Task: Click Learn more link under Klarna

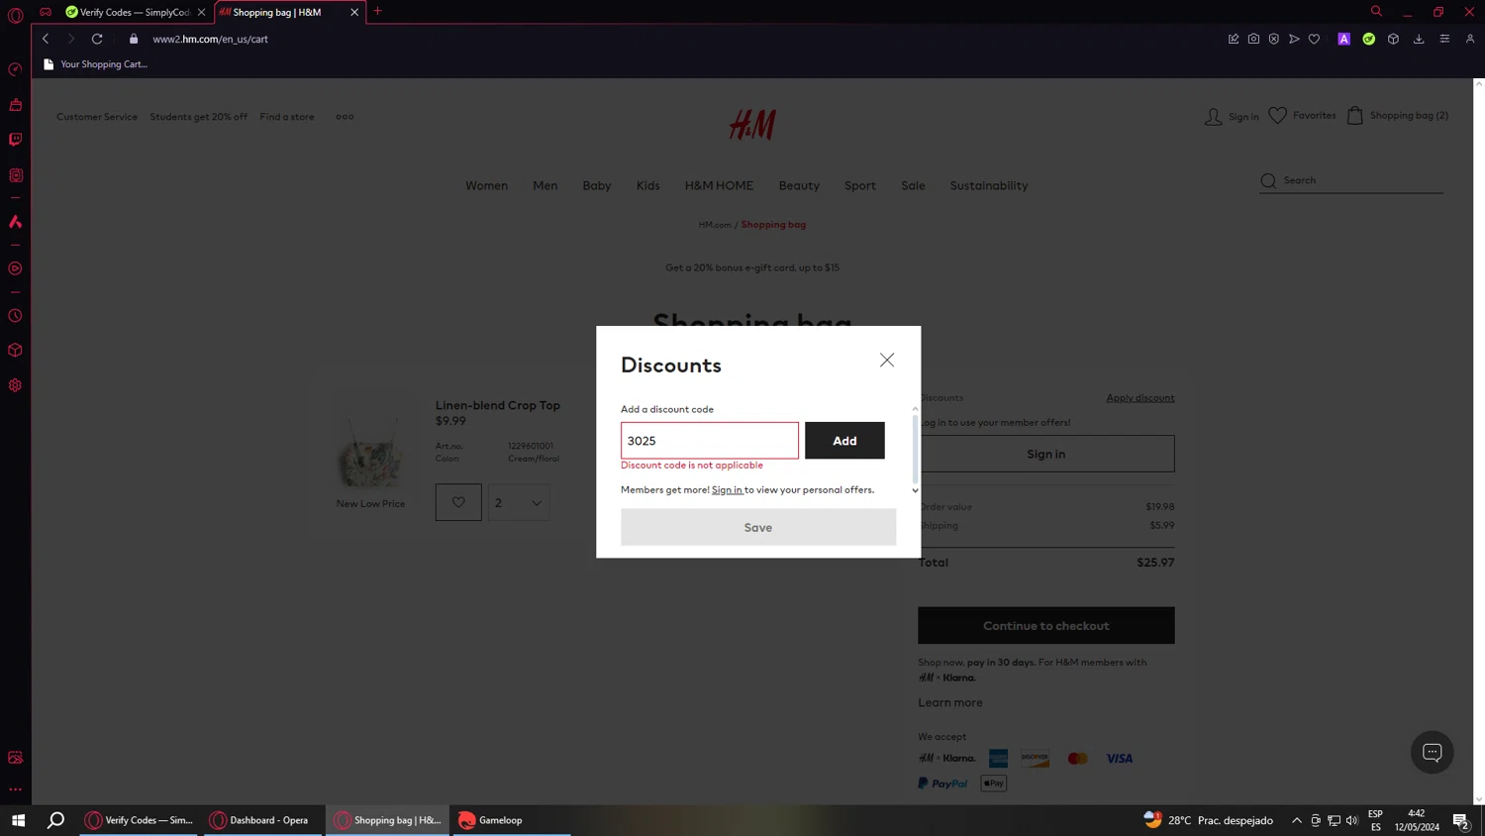Action: 950,702
